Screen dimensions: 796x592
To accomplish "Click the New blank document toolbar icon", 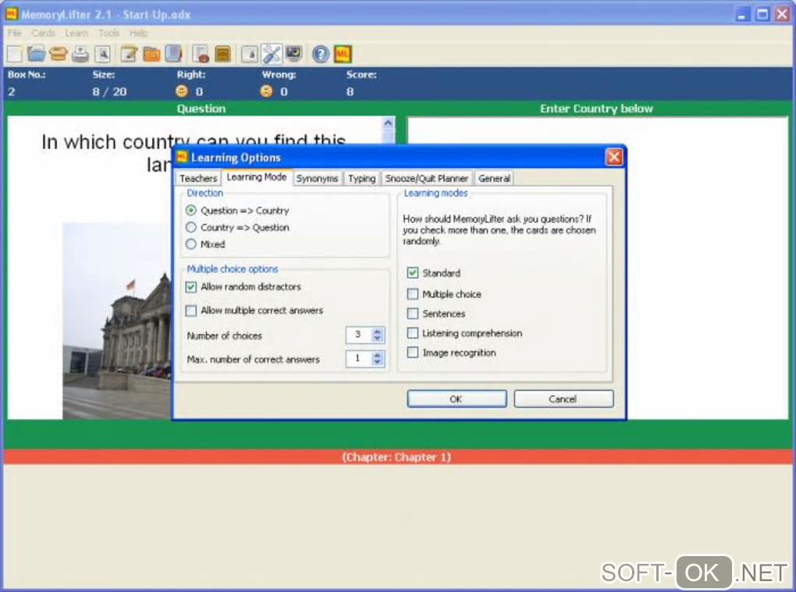I will coord(14,54).
